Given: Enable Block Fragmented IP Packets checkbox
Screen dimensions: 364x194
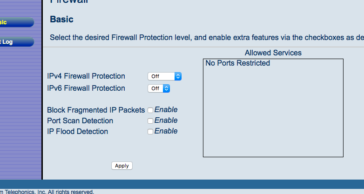Looking at the screenshot, I should [150, 110].
